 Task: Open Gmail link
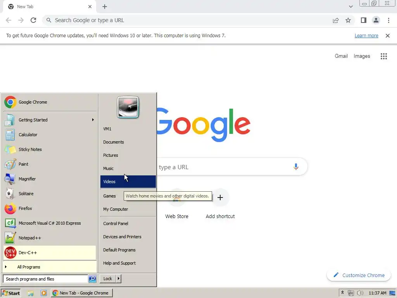(x=341, y=56)
